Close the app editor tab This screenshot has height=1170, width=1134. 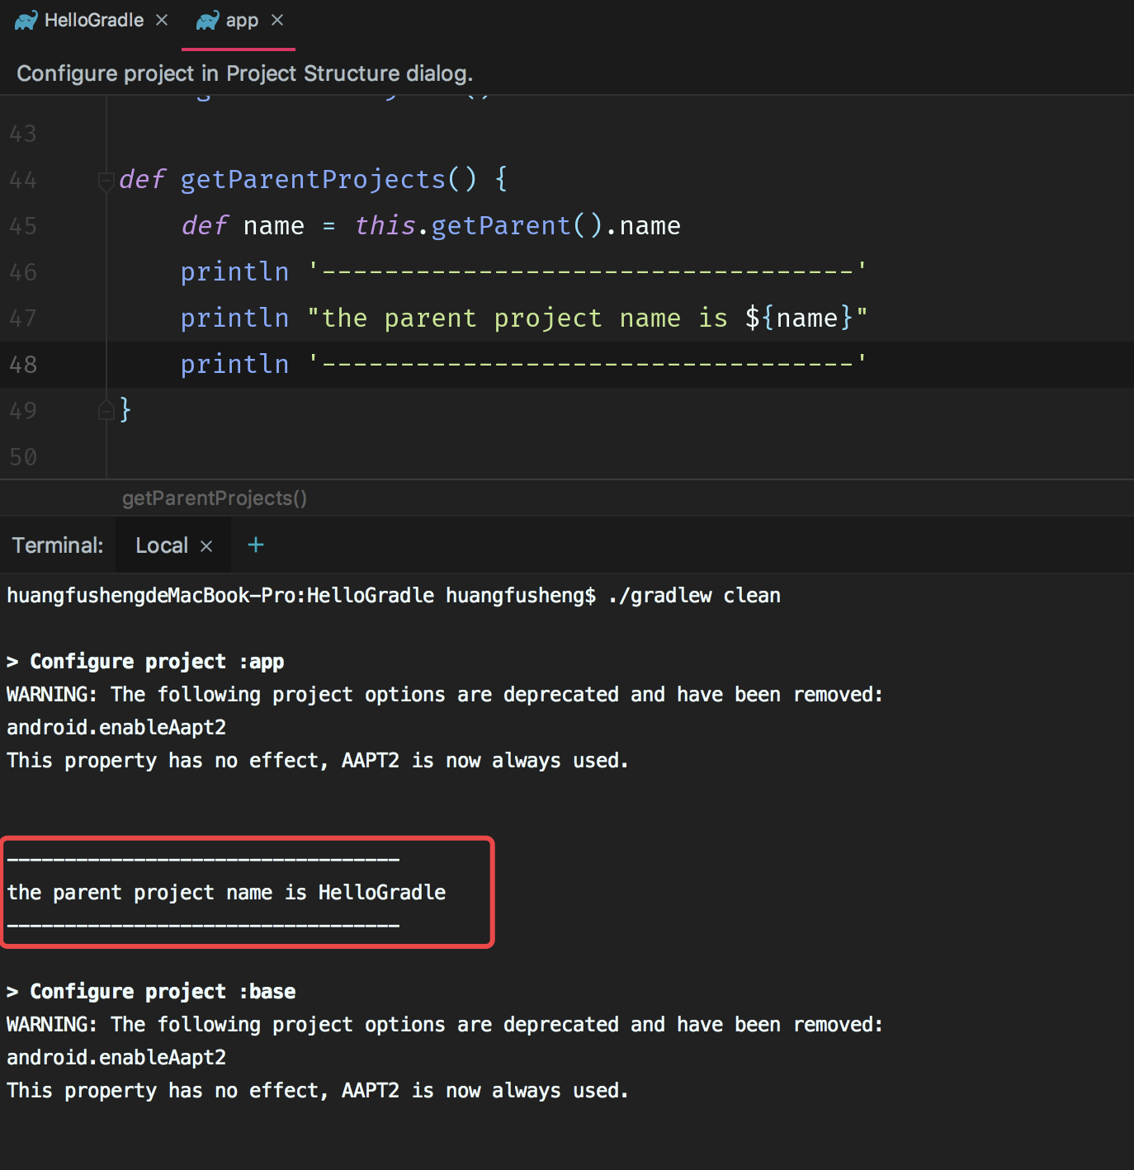click(277, 20)
